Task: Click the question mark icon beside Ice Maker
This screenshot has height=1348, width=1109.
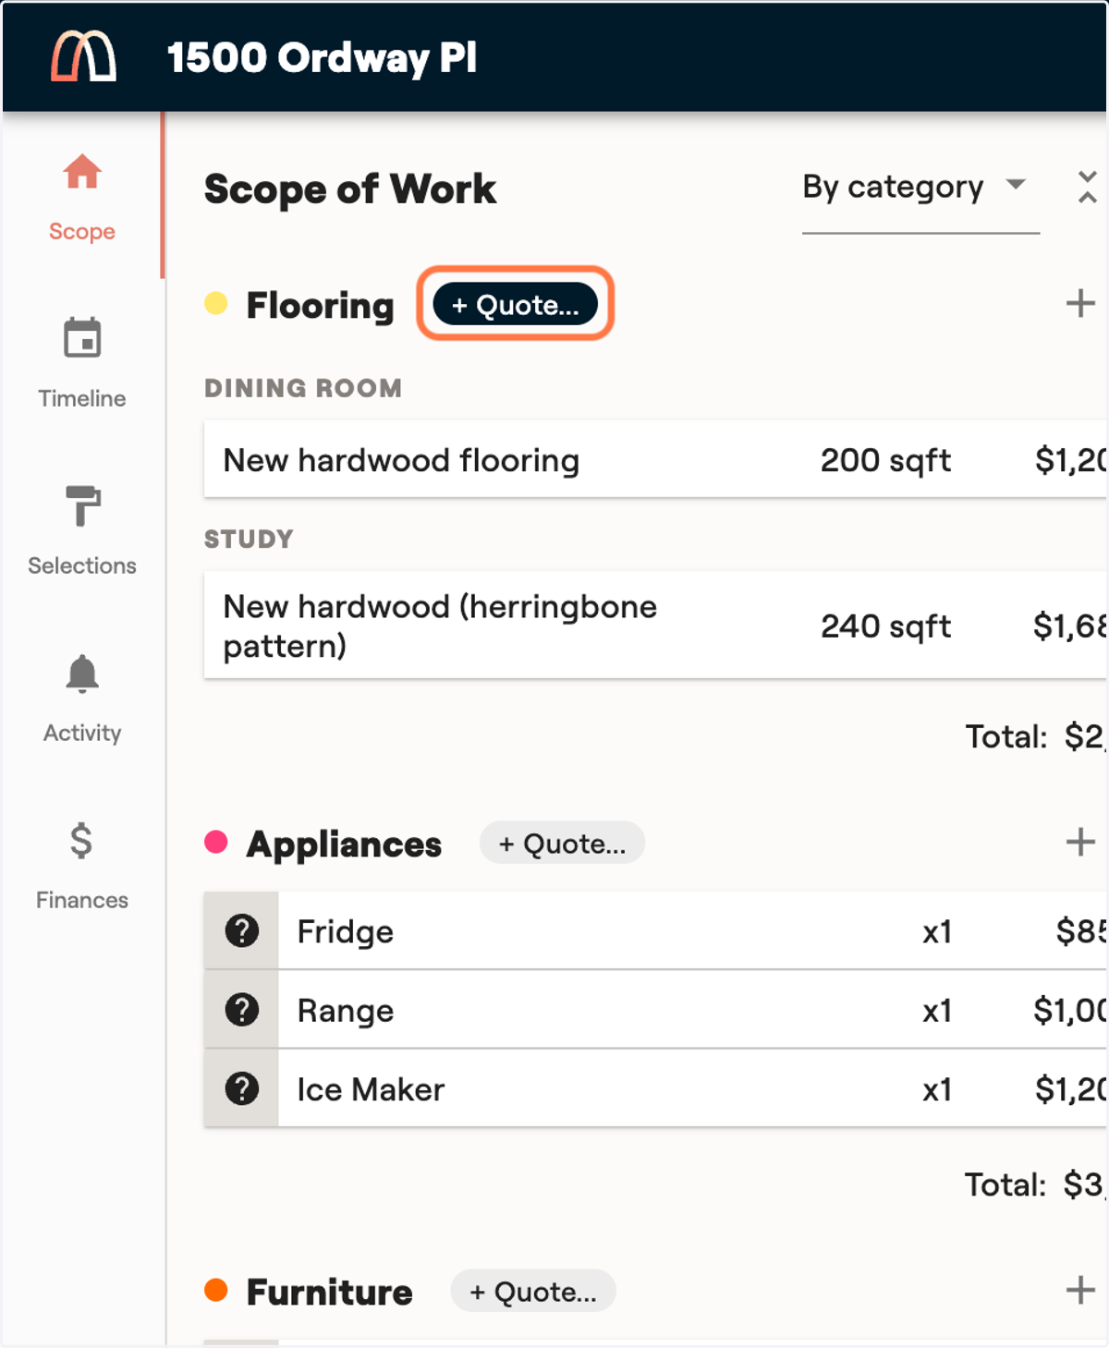Action: (x=242, y=1088)
